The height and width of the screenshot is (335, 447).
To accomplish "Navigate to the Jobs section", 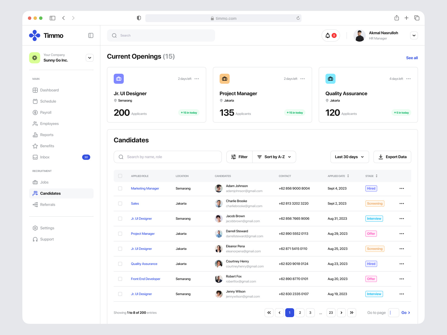I will point(44,182).
